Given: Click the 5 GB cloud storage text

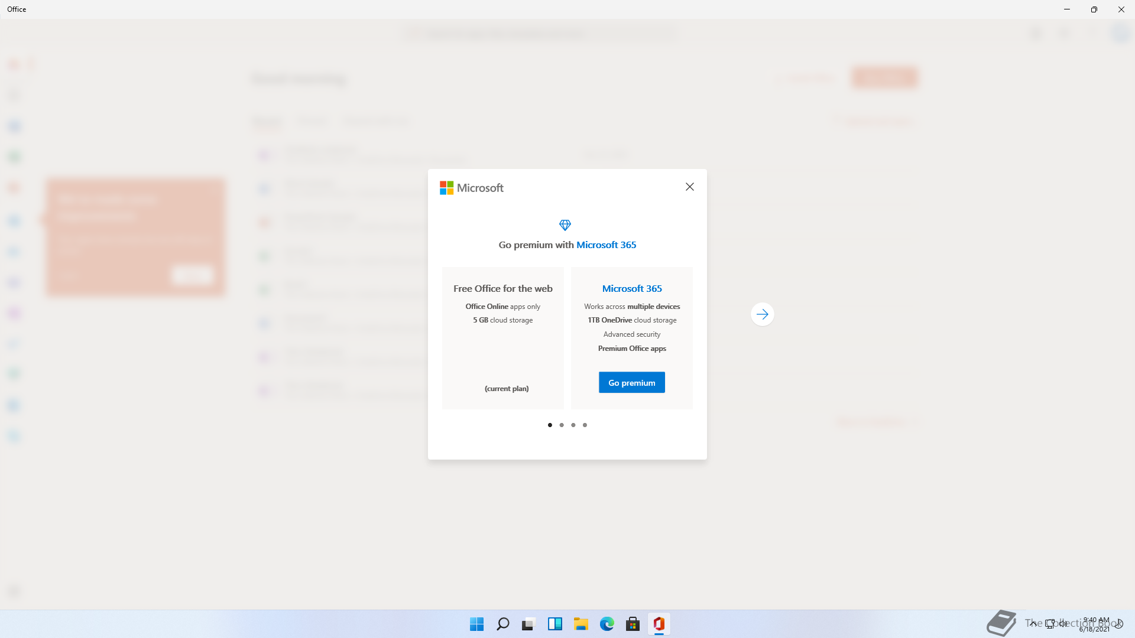Looking at the screenshot, I should tap(503, 320).
